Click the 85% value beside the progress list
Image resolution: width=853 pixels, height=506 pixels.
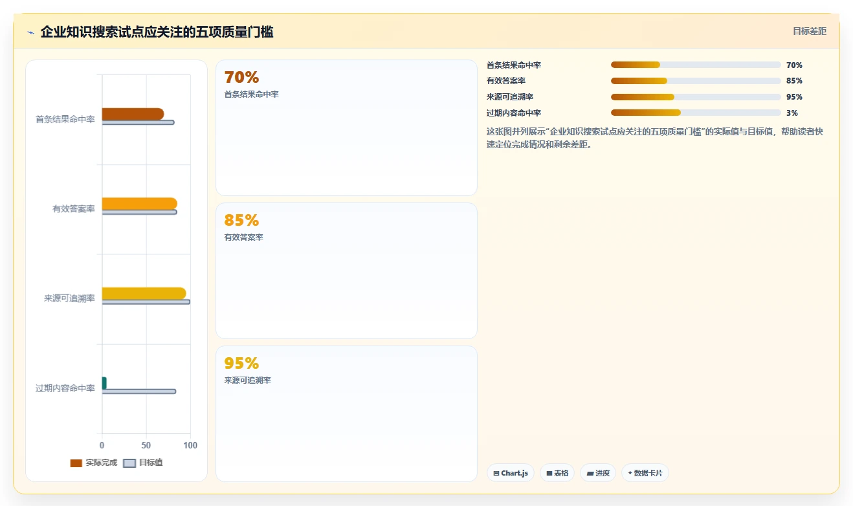coord(794,81)
